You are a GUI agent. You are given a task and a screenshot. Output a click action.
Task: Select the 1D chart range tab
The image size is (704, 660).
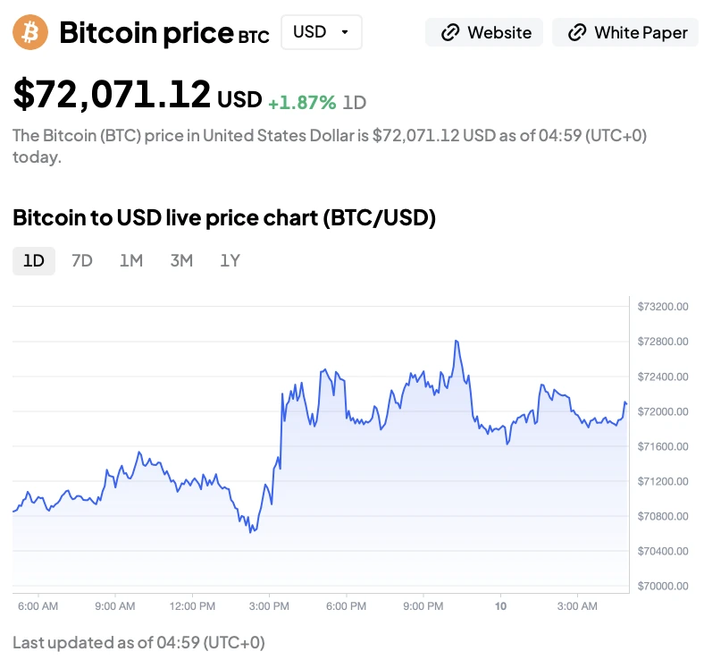coord(34,260)
